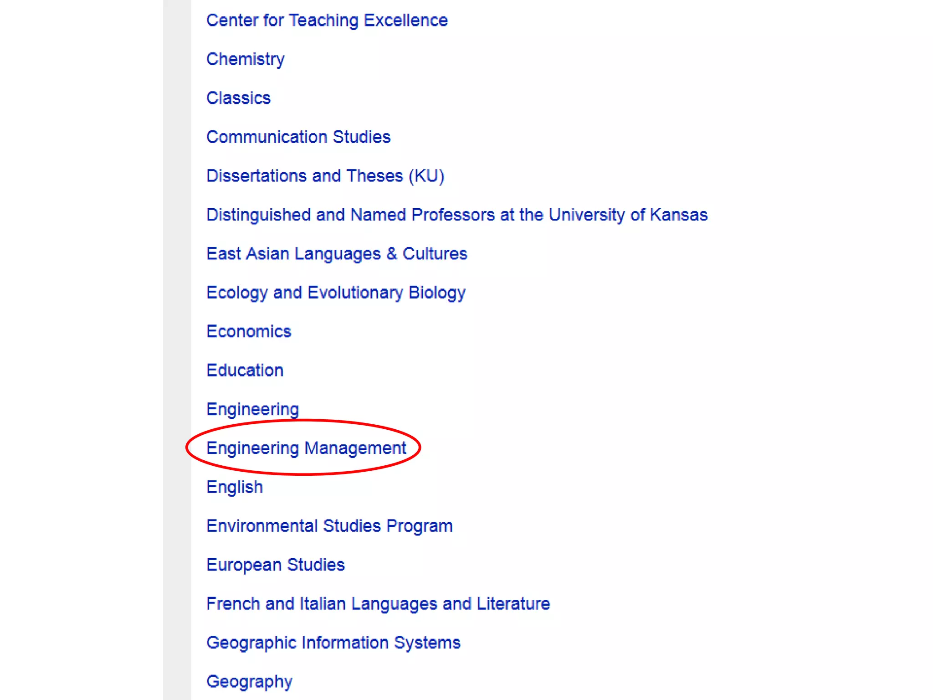Select Ecology and Evolutionary Biology
The image size is (933, 700).
335,293
